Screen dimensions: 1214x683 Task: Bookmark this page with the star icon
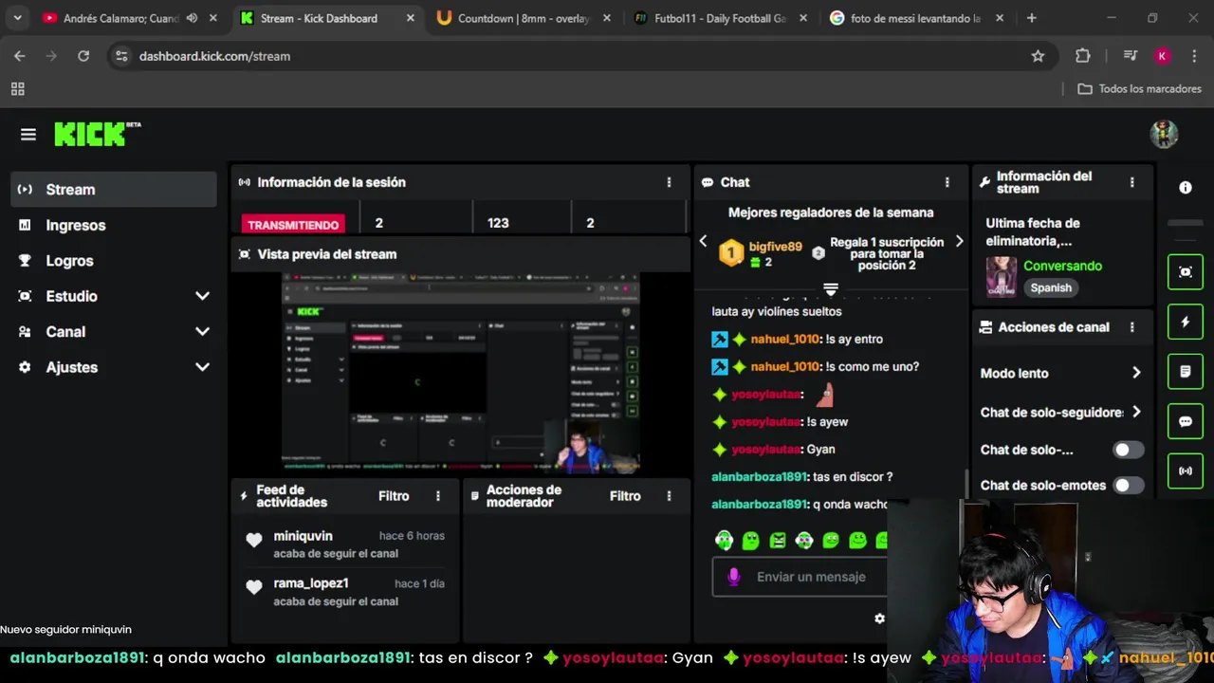1038,56
